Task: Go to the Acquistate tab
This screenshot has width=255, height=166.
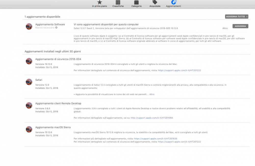Action: tap(155, 4)
